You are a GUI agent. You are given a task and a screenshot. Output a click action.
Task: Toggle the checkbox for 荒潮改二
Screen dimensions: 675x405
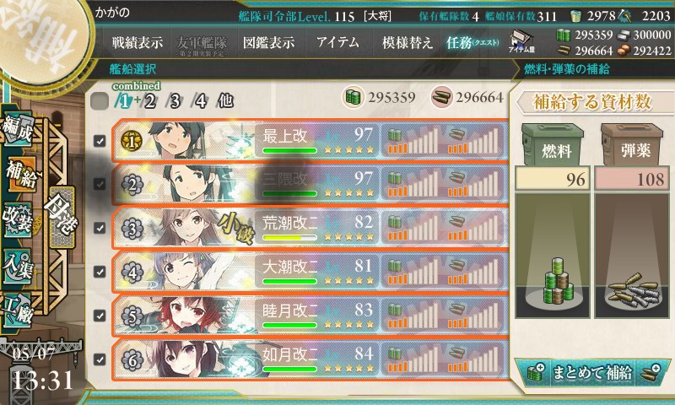click(x=100, y=228)
